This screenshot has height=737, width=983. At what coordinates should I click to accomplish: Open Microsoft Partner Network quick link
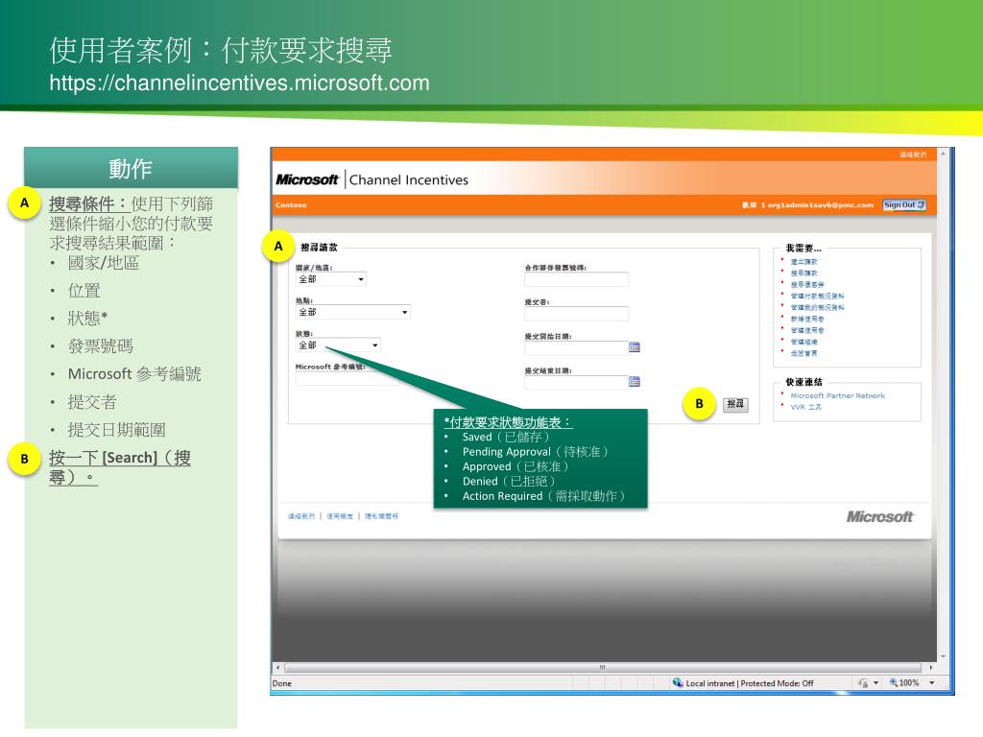(x=837, y=396)
